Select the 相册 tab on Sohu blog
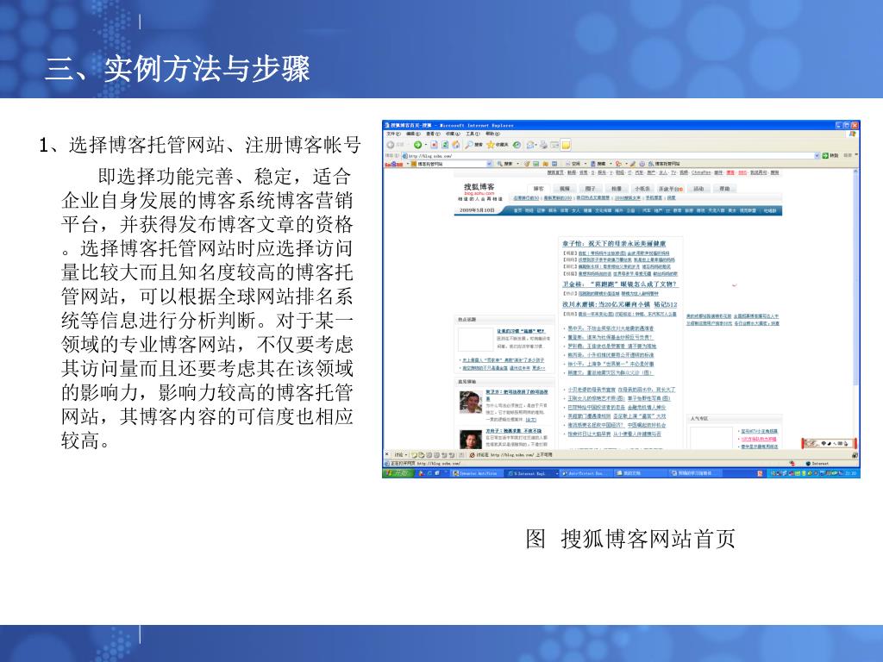This screenshot has height=662, width=883. [616, 189]
